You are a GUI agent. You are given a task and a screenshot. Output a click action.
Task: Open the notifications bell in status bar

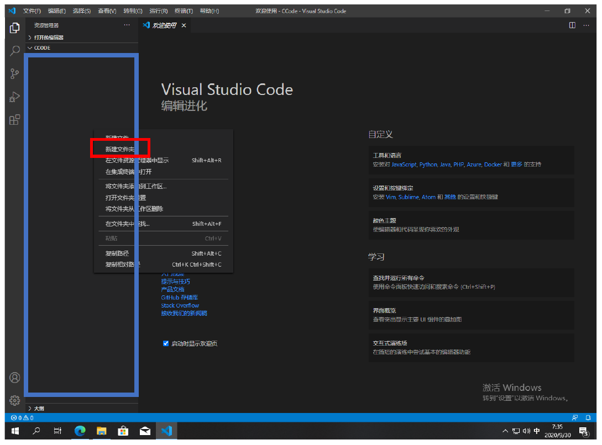pyautogui.click(x=589, y=418)
